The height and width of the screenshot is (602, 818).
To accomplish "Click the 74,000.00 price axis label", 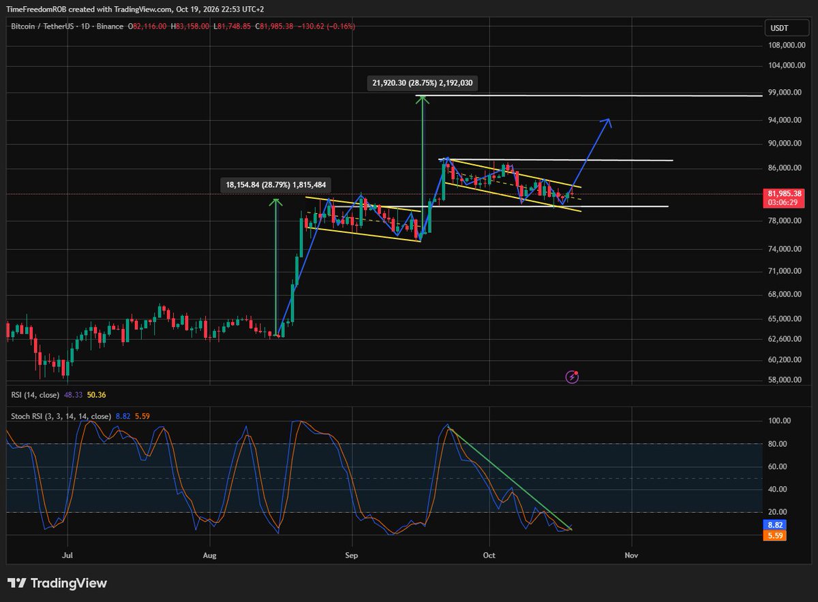I will click(786, 249).
